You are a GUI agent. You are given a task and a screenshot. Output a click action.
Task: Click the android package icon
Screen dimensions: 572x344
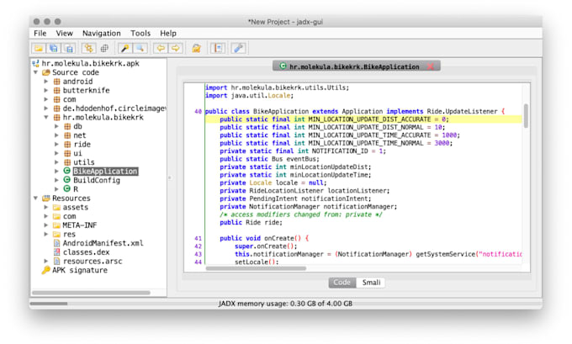[57, 82]
